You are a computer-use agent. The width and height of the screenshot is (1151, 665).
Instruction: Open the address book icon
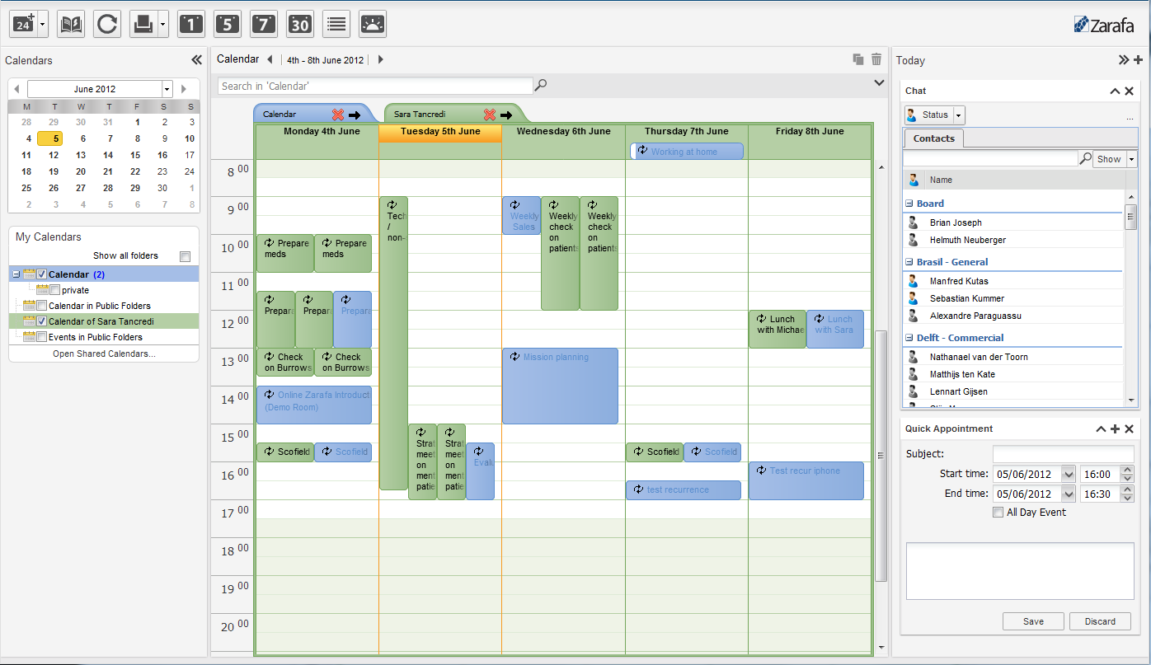(x=70, y=23)
